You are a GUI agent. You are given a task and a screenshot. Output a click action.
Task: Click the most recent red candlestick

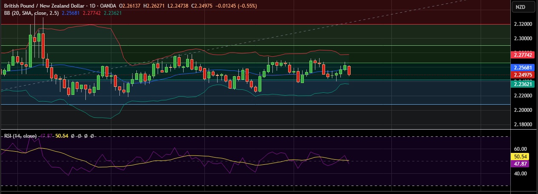click(x=349, y=70)
